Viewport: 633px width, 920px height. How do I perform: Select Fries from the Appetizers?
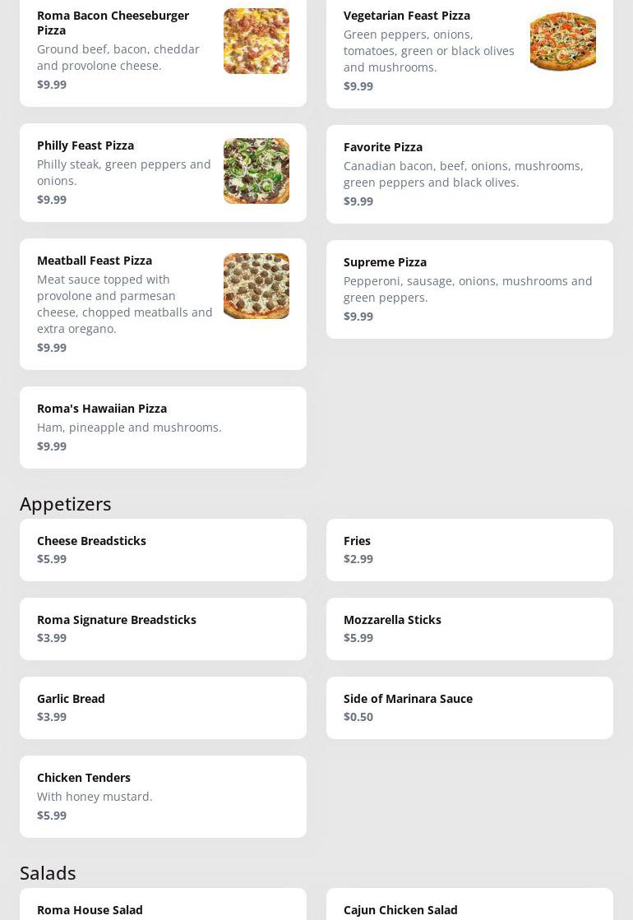pos(469,549)
